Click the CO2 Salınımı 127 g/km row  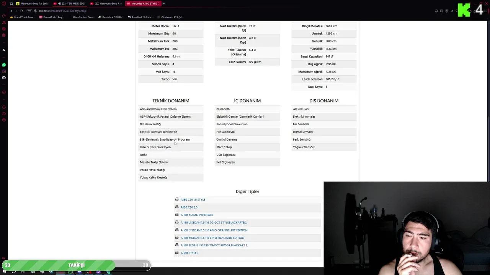(247, 62)
